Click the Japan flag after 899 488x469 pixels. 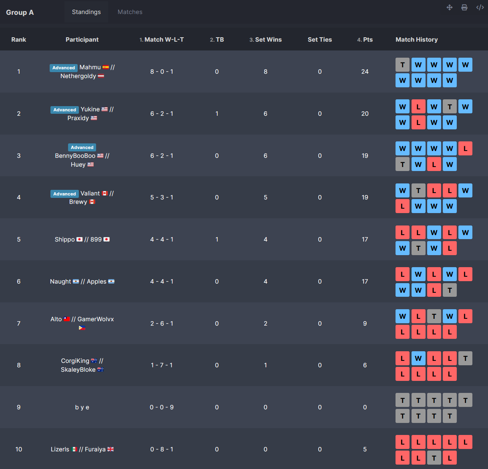(x=106, y=240)
